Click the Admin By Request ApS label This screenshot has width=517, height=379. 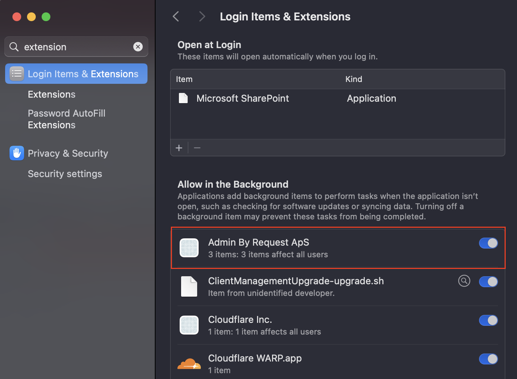click(x=258, y=242)
